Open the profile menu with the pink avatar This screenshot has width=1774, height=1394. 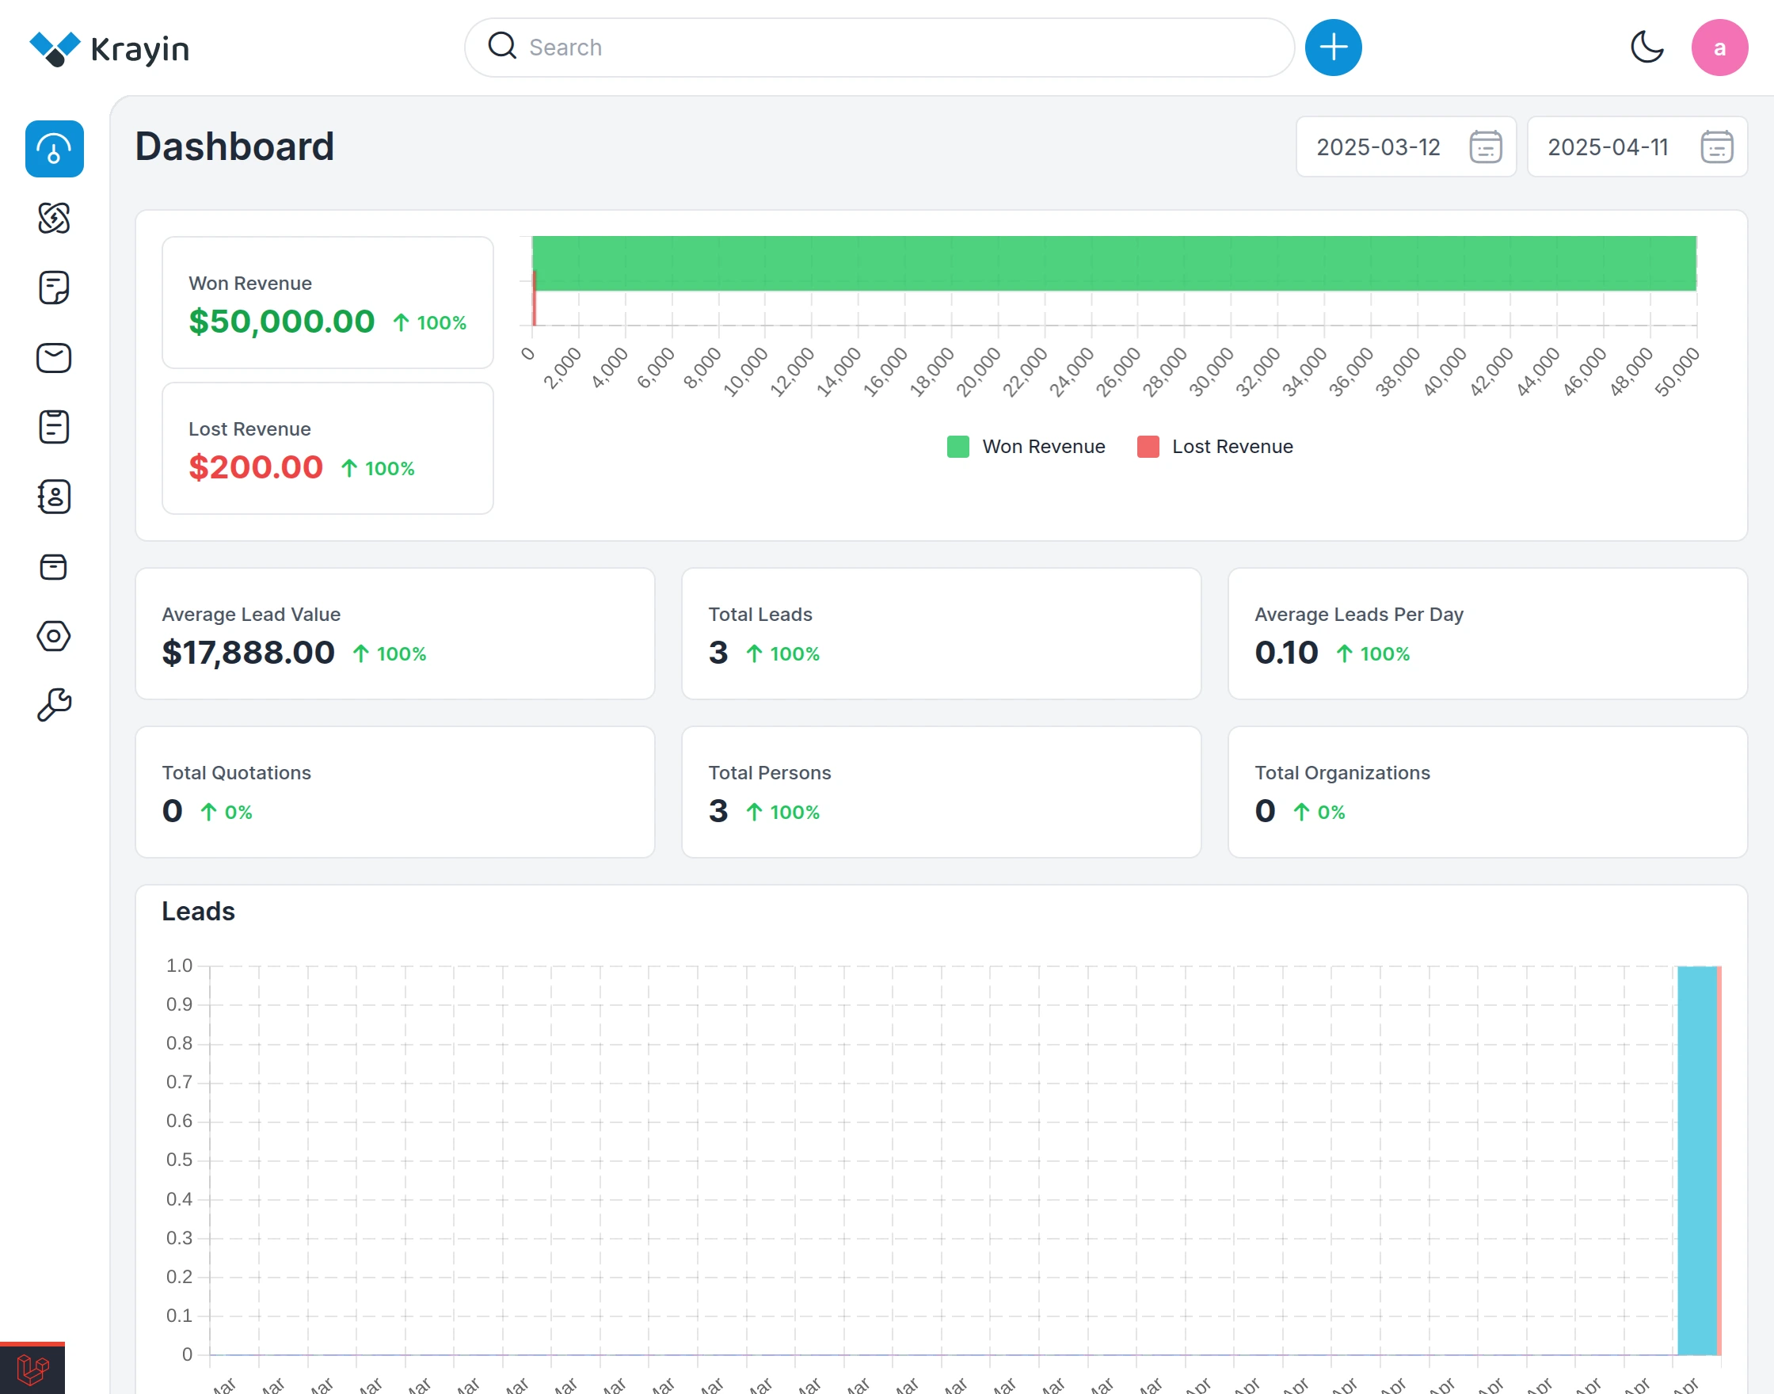point(1719,48)
